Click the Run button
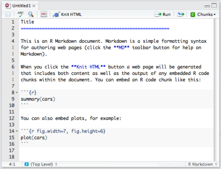Viewport: 221px width, 169px height. (163, 14)
